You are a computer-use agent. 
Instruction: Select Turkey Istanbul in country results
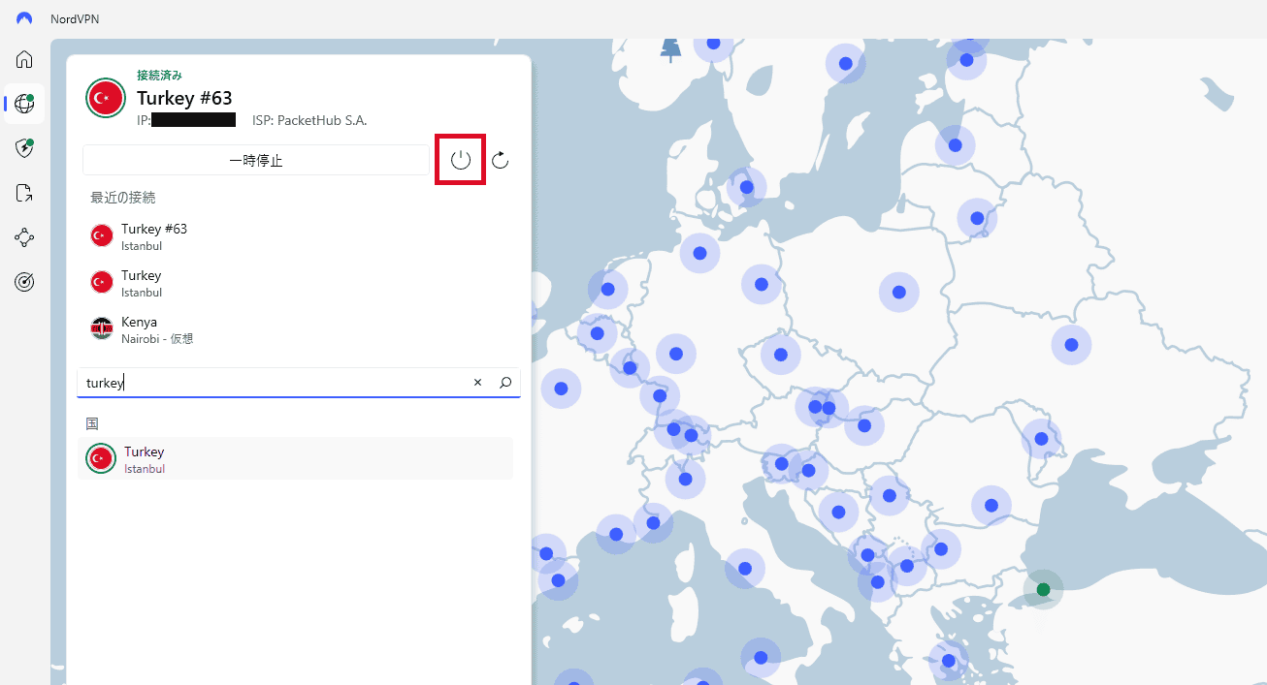[x=295, y=458]
